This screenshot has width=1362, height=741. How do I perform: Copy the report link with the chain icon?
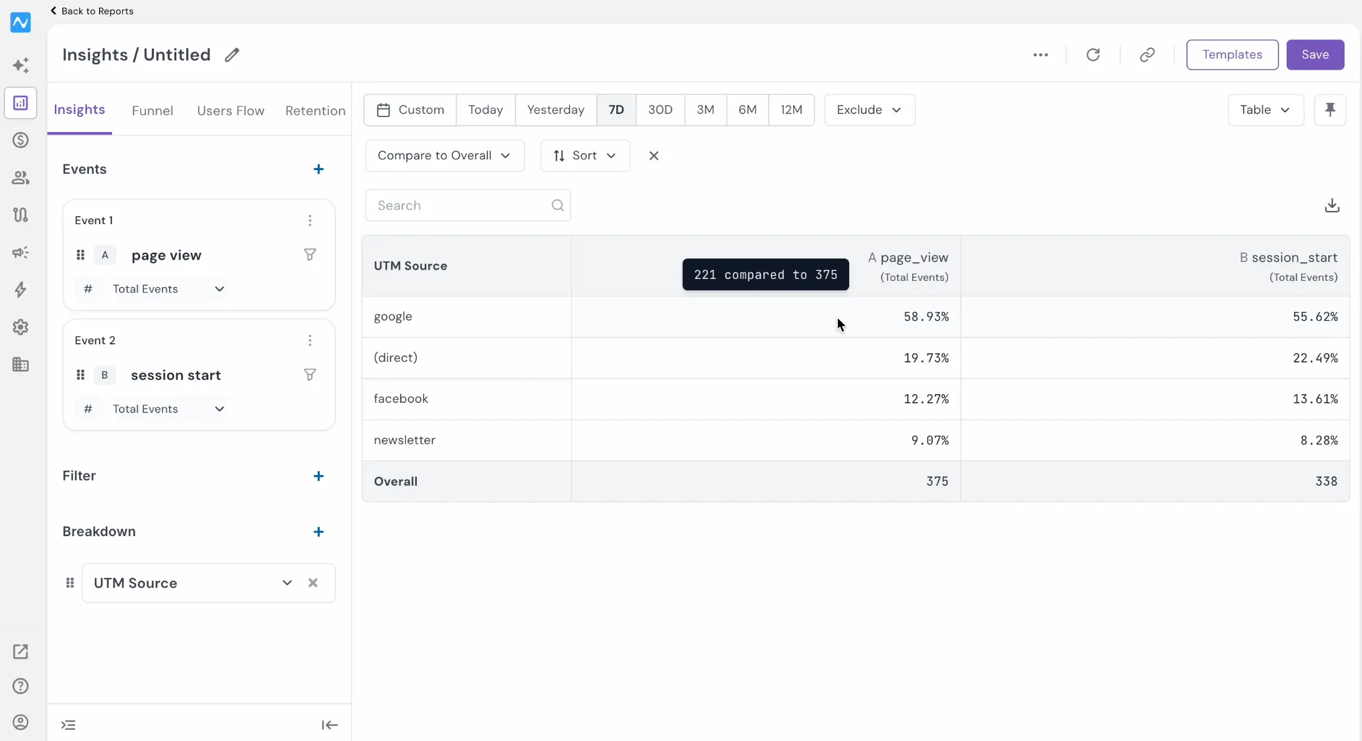[x=1147, y=55]
